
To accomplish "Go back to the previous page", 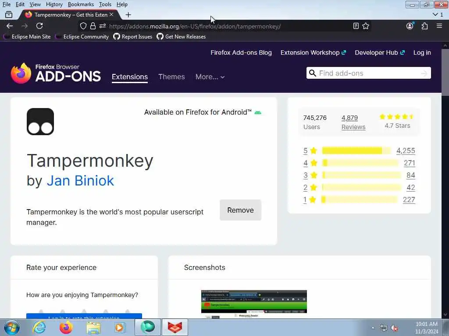I will coord(10,26).
